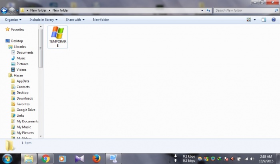Open the clock showing 2:18 AM
Viewport: 280px width, 164px height.
[x=266, y=159]
